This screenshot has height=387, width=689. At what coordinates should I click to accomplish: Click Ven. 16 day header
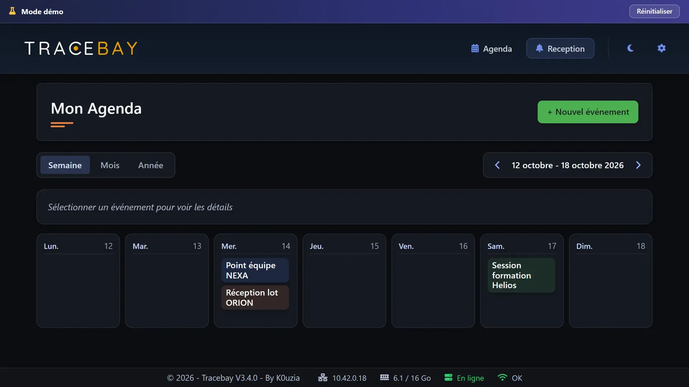pyautogui.click(x=433, y=246)
